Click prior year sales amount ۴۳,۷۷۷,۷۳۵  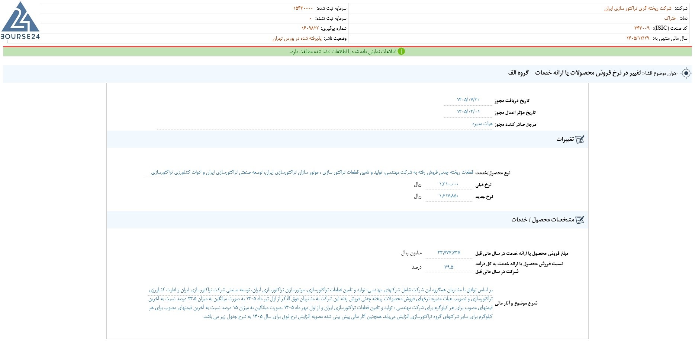pyautogui.click(x=449, y=253)
